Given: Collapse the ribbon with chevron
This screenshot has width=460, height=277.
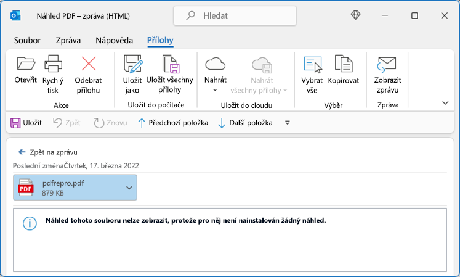Looking at the screenshot, I should coord(445,103).
